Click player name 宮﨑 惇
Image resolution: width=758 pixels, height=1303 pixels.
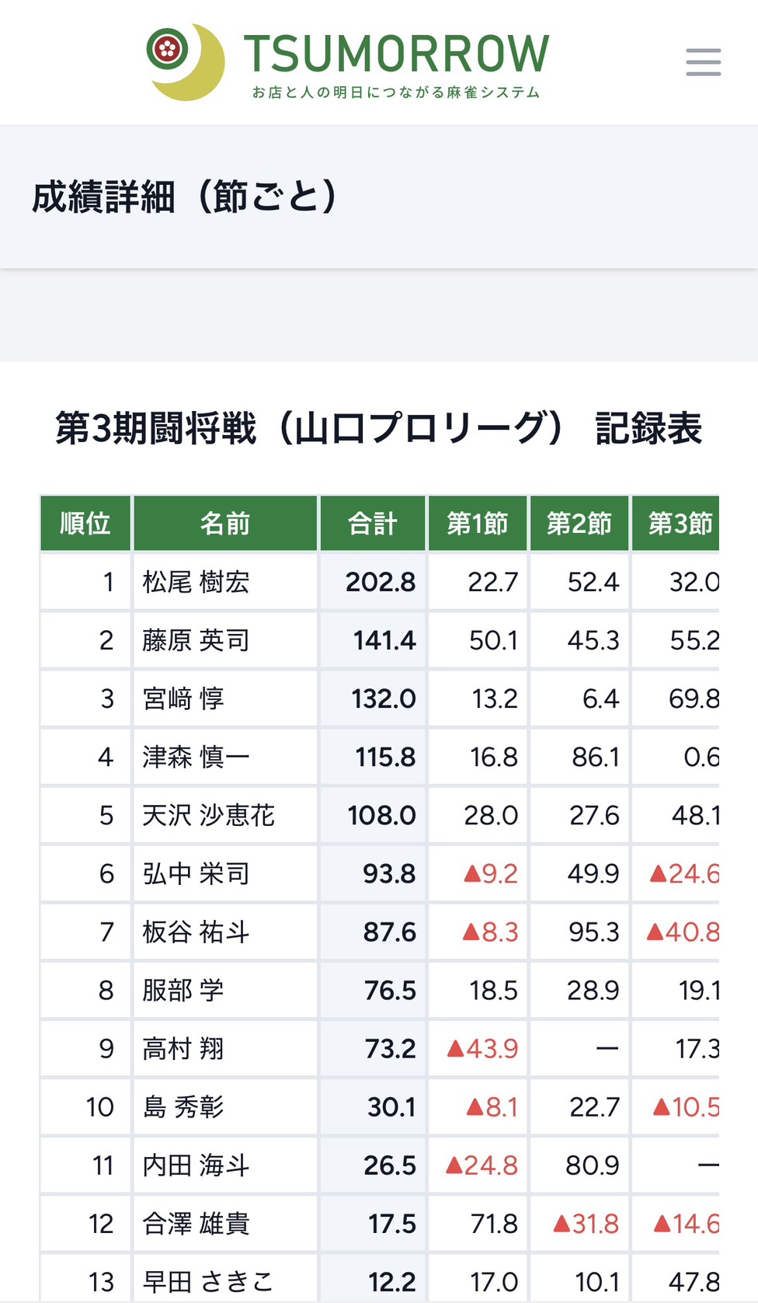point(183,699)
